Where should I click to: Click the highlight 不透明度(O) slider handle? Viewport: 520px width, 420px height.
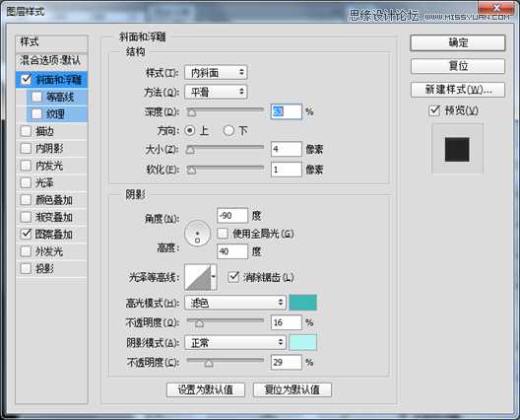[x=199, y=323]
